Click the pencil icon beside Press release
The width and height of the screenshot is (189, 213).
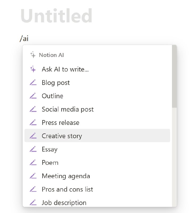coord(33,122)
